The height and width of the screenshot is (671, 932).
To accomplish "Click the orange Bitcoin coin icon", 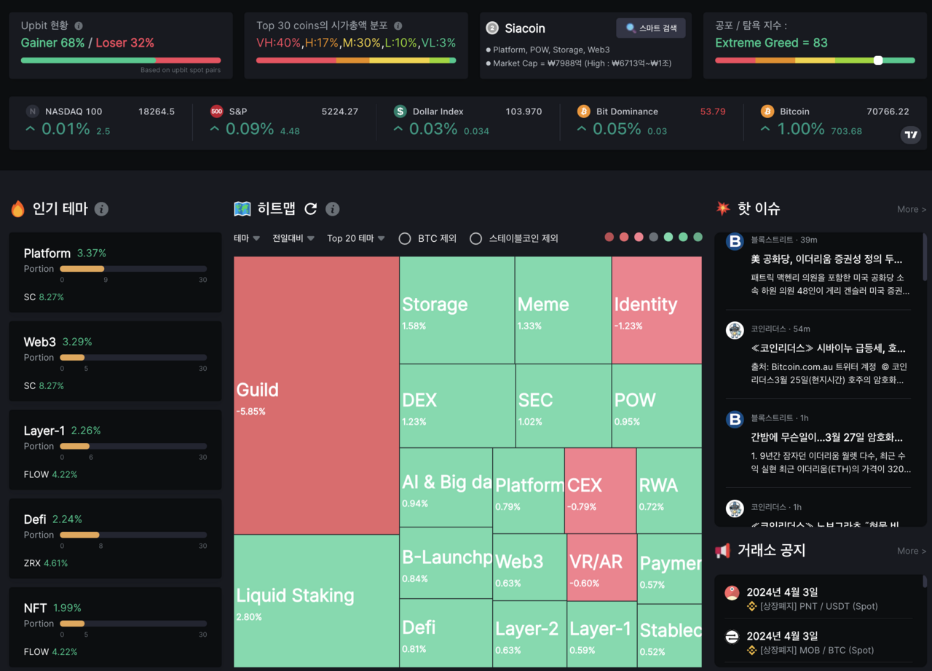I will (x=767, y=111).
